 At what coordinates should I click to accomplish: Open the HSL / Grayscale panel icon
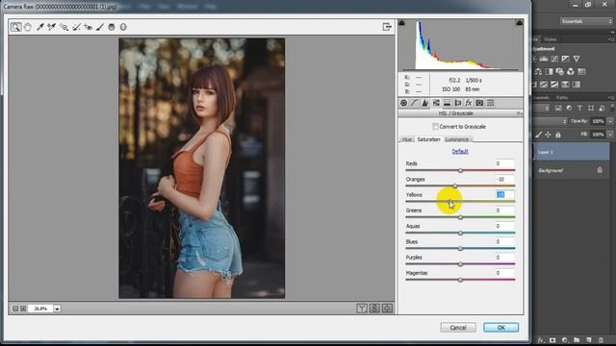click(x=436, y=103)
